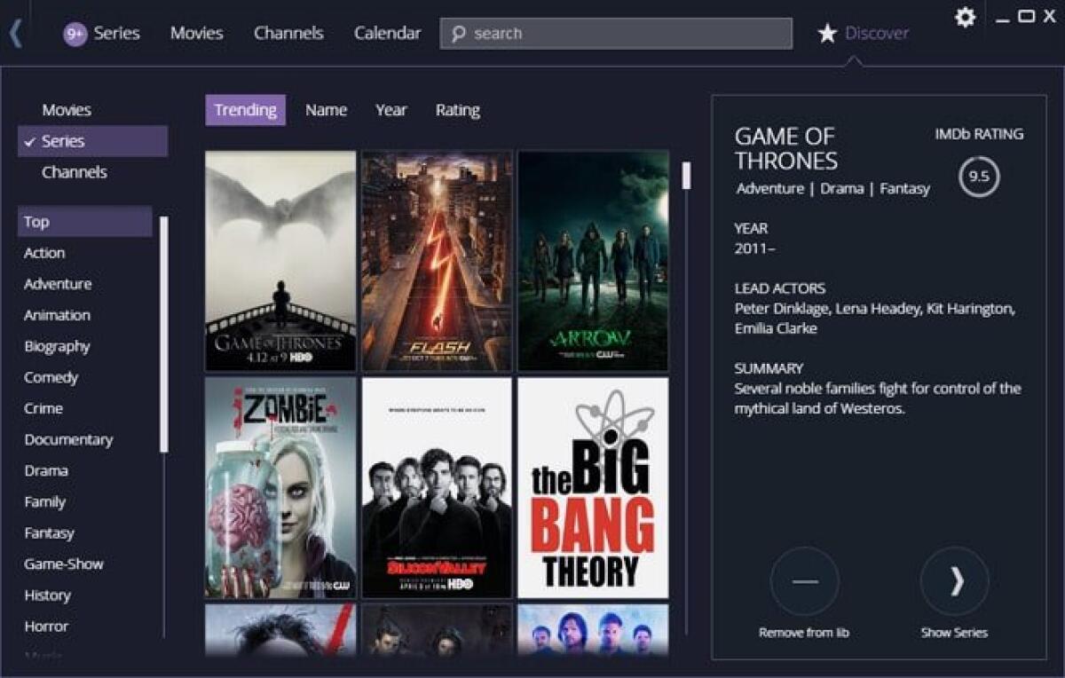Select Movies in the Discover sidebar
Screen dimensions: 1065x678
[66, 109]
